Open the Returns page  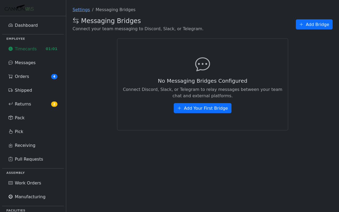(23, 104)
